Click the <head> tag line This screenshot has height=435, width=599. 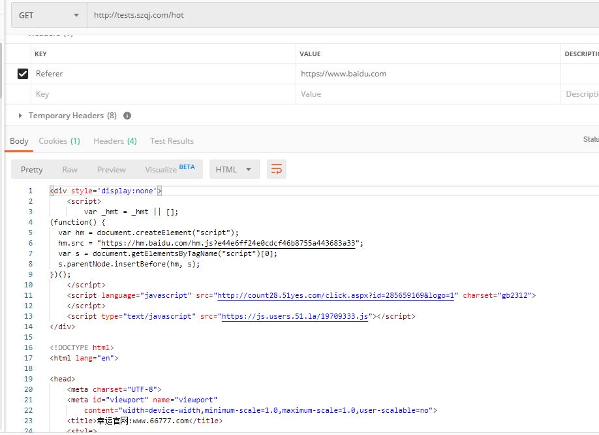(x=63, y=379)
